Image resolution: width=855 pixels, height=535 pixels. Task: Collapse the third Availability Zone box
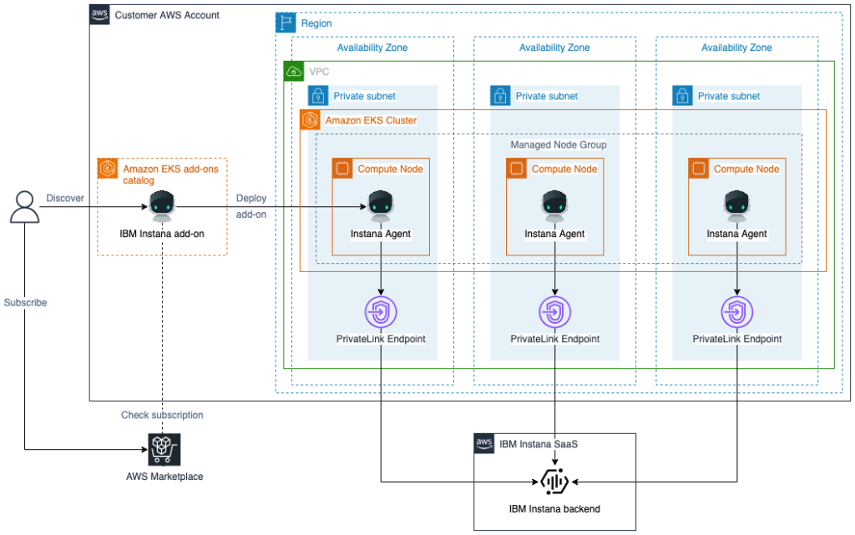point(736,48)
